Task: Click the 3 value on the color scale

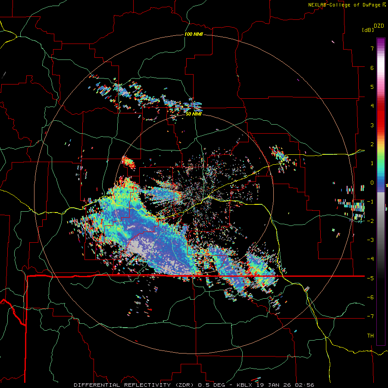Action: tap(372, 125)
